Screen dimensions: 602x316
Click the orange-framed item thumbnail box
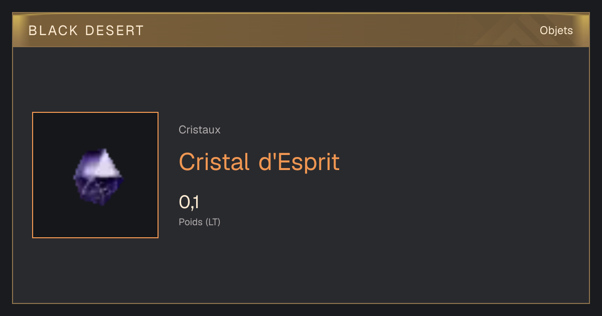(x=95, y=175)
